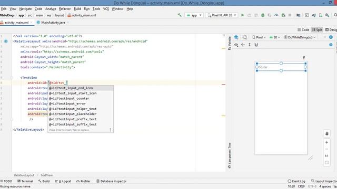This screenshot has width=337, height=189.
Task: Open the Navigate menu
Action: (x=25, y=9)
